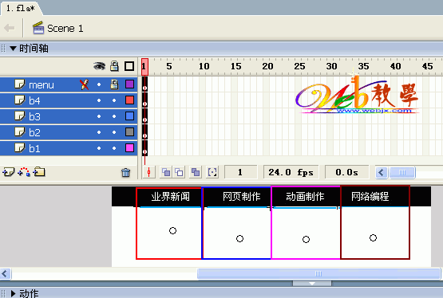The width and height of the screenshot is (443, 298).
Task: Enable Onion Skin mode
Action: pyautogui.click(x=166, y=172)
